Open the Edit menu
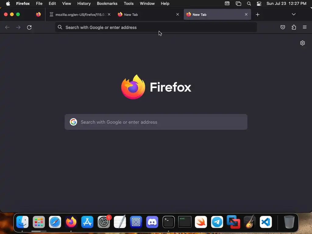 pyautogui.click(x=52, y=3)
